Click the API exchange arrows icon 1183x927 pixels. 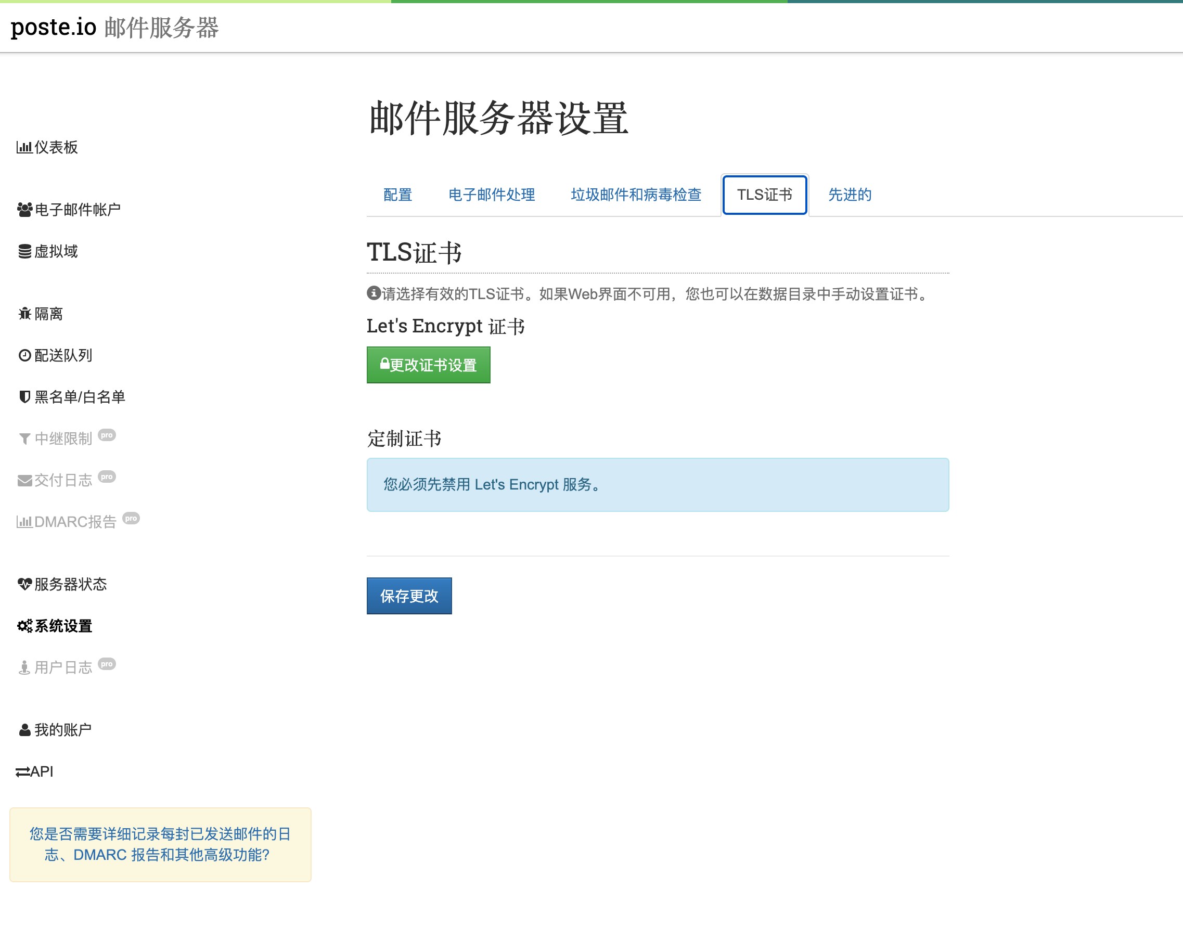22,772
